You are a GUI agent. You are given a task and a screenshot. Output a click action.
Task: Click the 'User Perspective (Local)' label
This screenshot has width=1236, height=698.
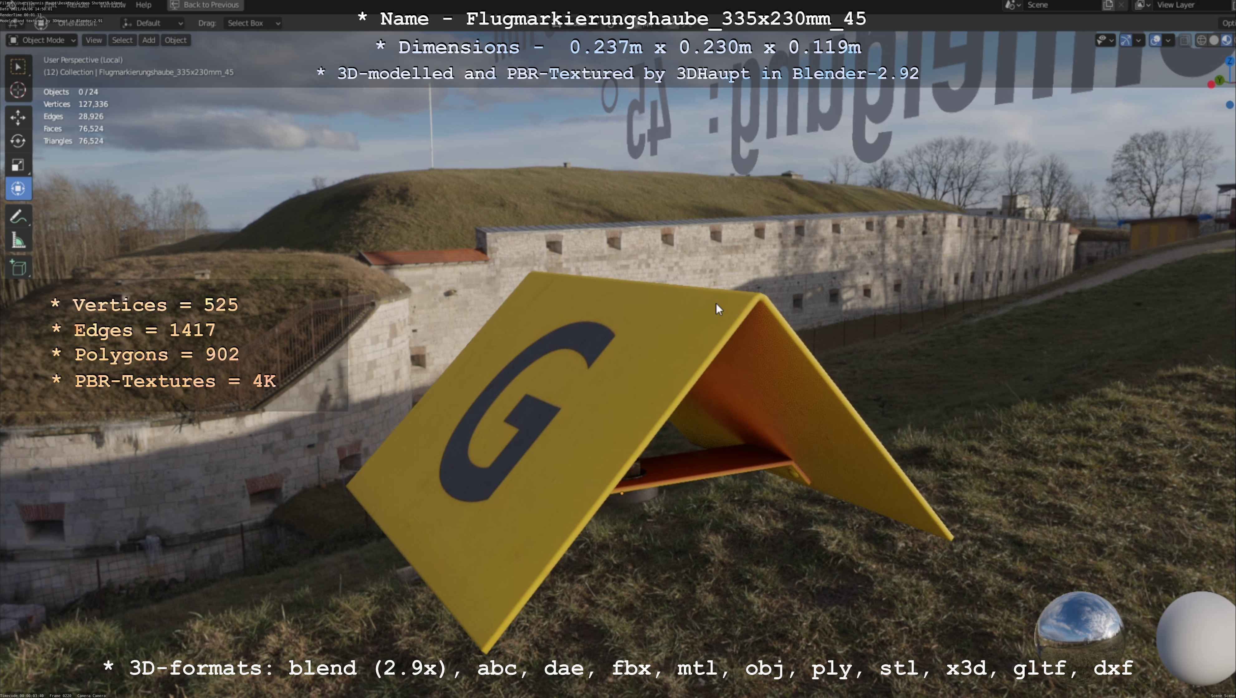(83, 60)
